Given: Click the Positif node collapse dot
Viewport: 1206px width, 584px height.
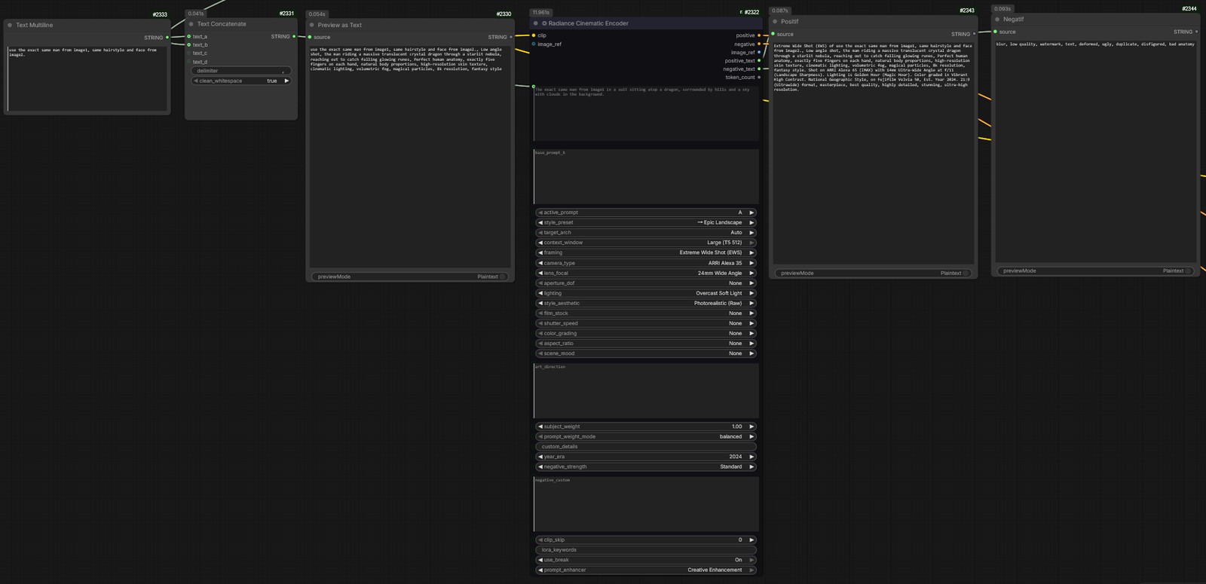Looking at the screenshot, I should (x=775, y=21).
